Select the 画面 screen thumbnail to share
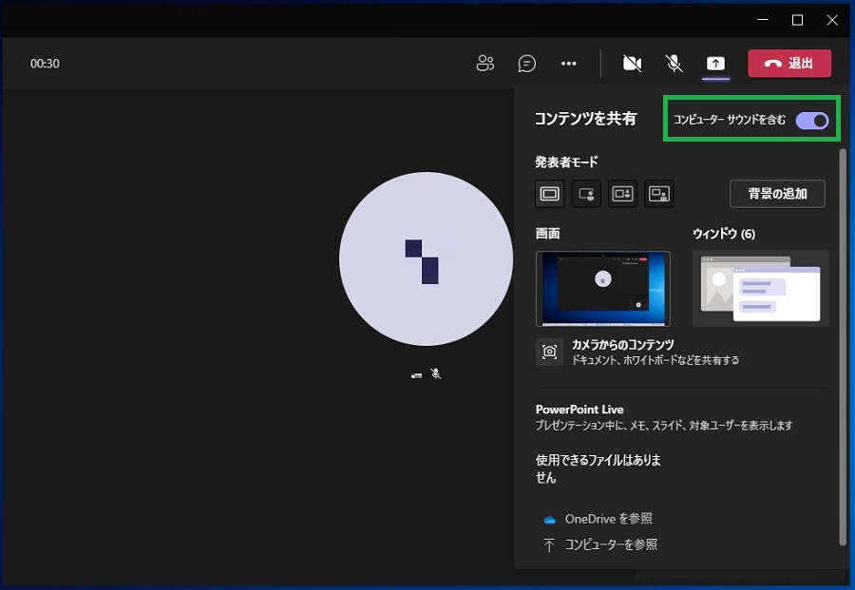Viewport: 855px width, 590px height. coord(603,288)
